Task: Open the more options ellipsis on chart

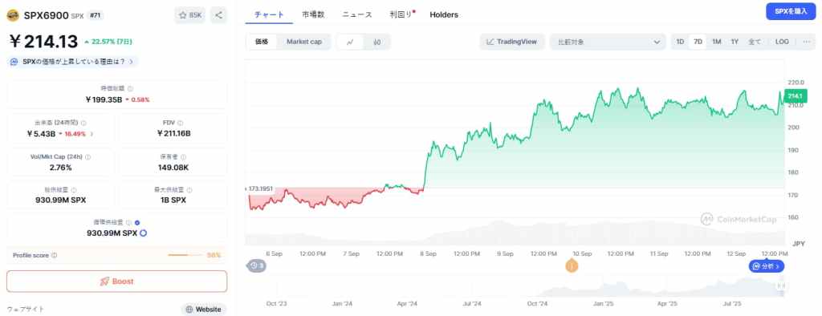Action: (x=807, y=42)
